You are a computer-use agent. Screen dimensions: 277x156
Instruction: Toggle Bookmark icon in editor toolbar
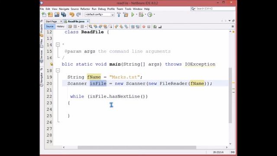coord(126,27)
